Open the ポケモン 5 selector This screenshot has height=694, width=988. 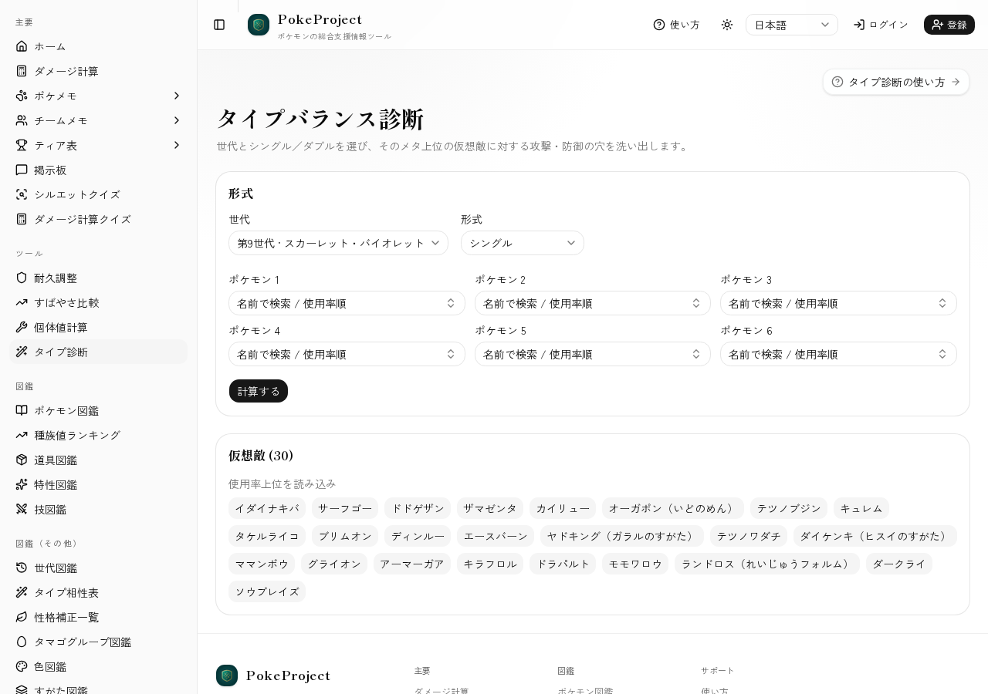(593, 354)
